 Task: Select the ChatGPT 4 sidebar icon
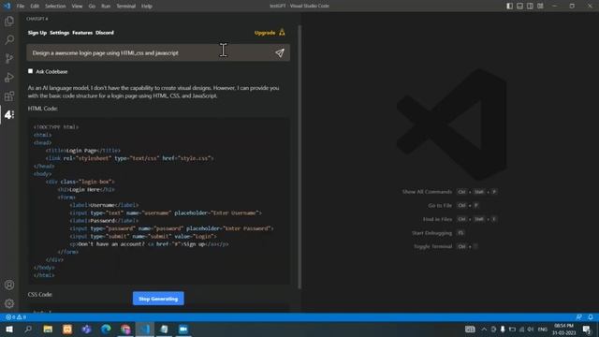tap(9, 114)
